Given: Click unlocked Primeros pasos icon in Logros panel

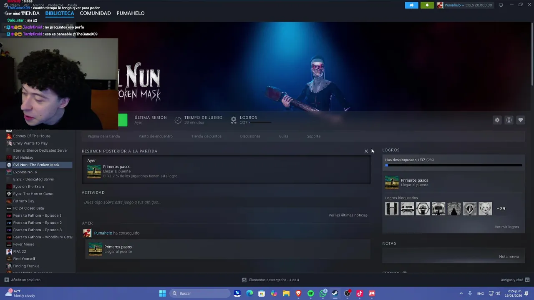Looking at the screenshot, I should (x=392, y=182).
